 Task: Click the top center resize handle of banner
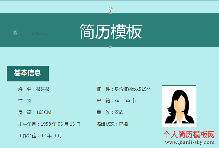[110, 13]
